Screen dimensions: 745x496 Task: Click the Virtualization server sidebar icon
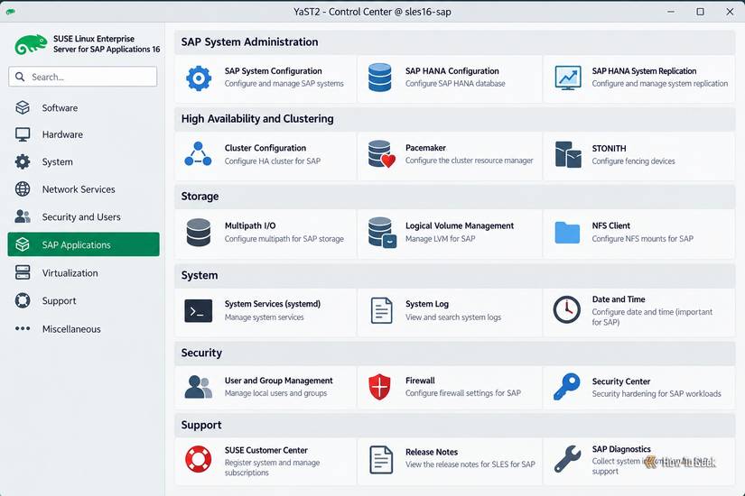[23, 272]
